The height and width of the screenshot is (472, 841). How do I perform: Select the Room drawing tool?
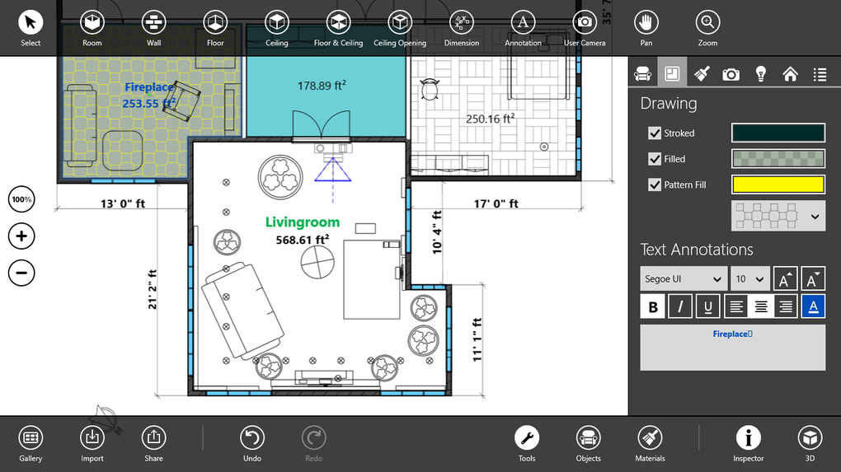92,28
